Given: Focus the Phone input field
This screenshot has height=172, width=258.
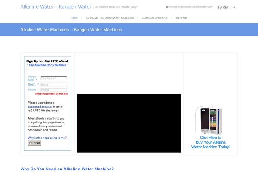Looking at the screenshot, I should coord(54,90).
